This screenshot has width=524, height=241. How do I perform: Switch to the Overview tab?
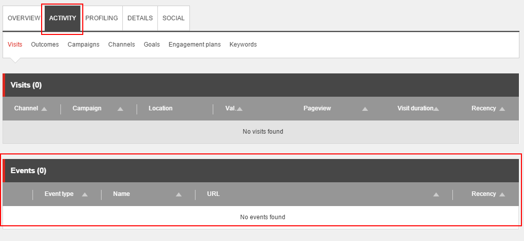24,18
